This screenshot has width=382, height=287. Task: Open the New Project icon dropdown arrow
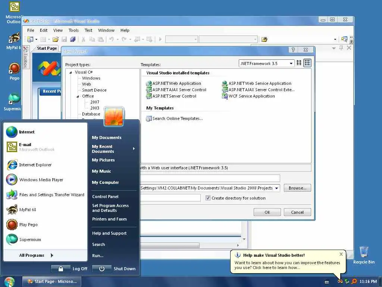(36, 39)
